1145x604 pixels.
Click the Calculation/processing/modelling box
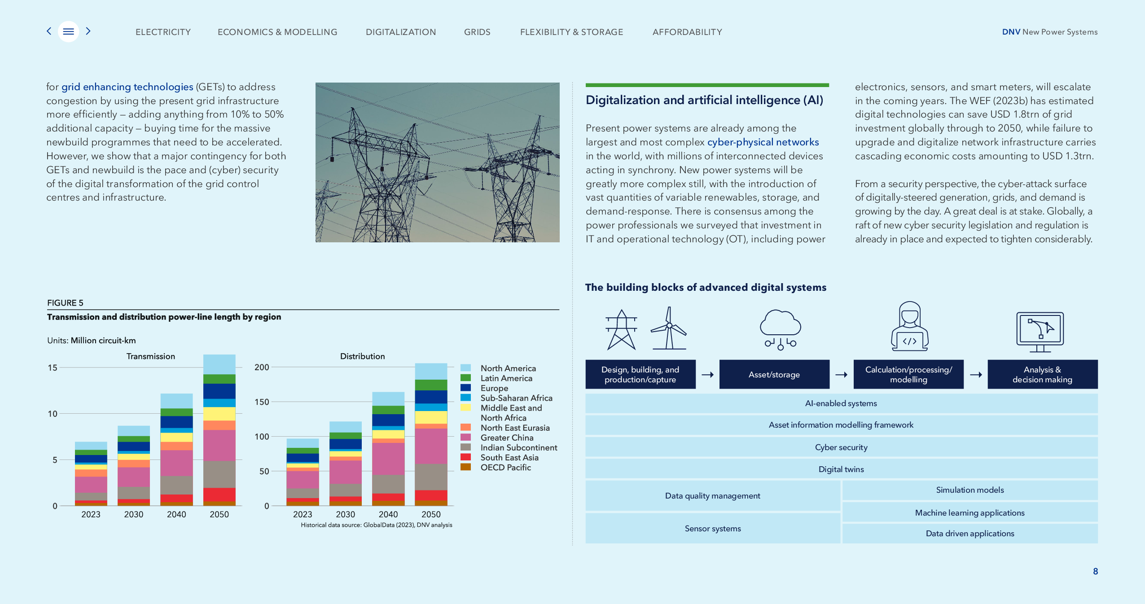click(x=908, y=374)
